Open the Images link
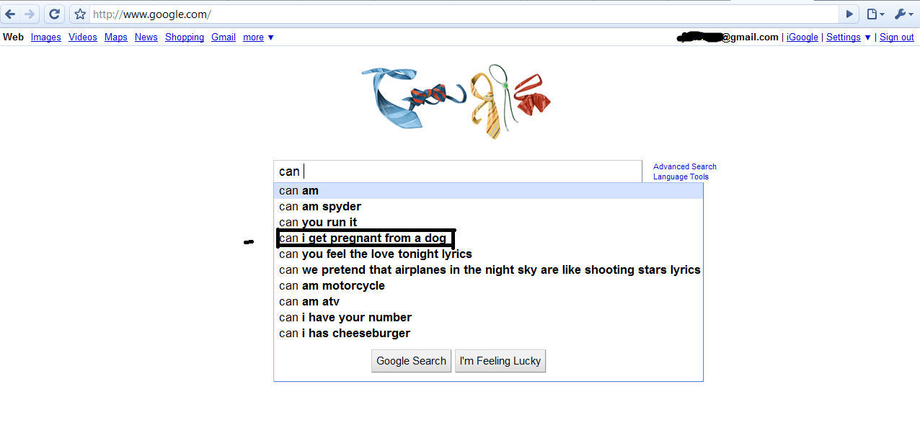 pos(46,37)
